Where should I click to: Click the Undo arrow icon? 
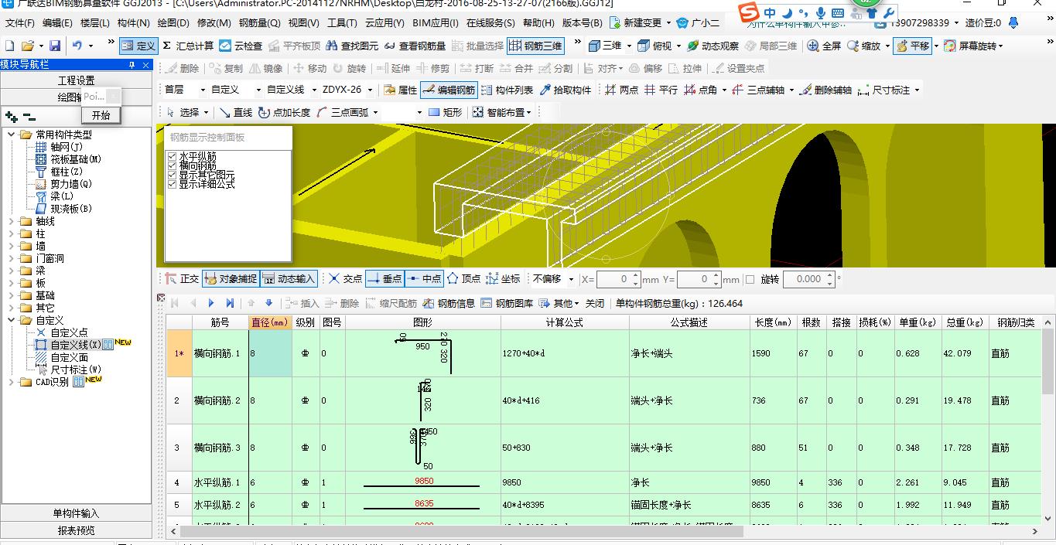[x=77, y=46]
